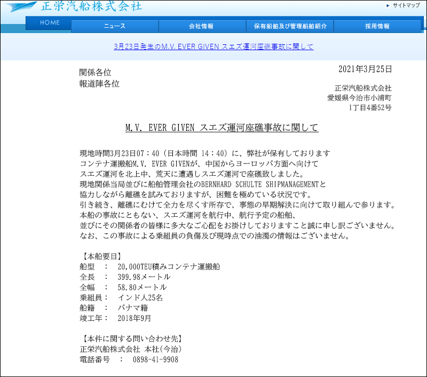Viewport: 427px width, 377px height.
Task: Click the サイトマップ arrow icon
Action: tap(388, 5)
